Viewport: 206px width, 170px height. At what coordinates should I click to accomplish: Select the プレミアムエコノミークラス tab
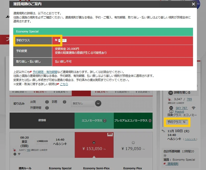(x=133, y=120)
